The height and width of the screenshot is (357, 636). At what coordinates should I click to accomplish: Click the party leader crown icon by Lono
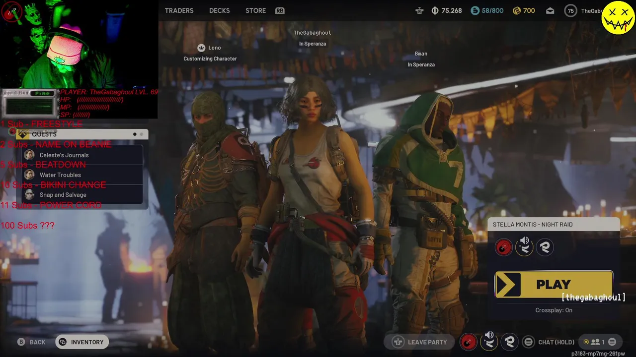pyautogui.click(x=201, y=48)
